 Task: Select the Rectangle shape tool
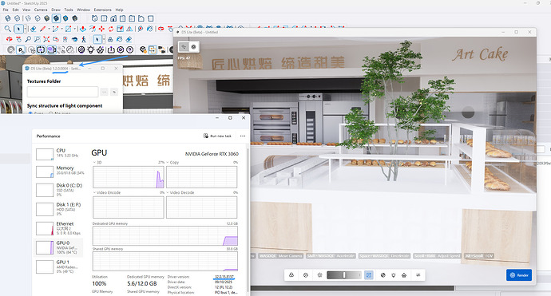click(69, 29)
